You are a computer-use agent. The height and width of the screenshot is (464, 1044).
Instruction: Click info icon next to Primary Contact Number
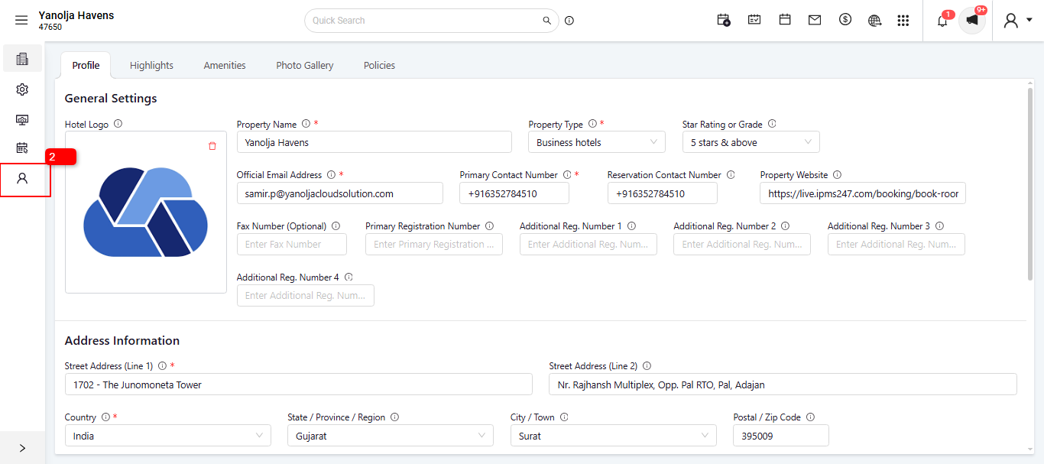(567, 175)
